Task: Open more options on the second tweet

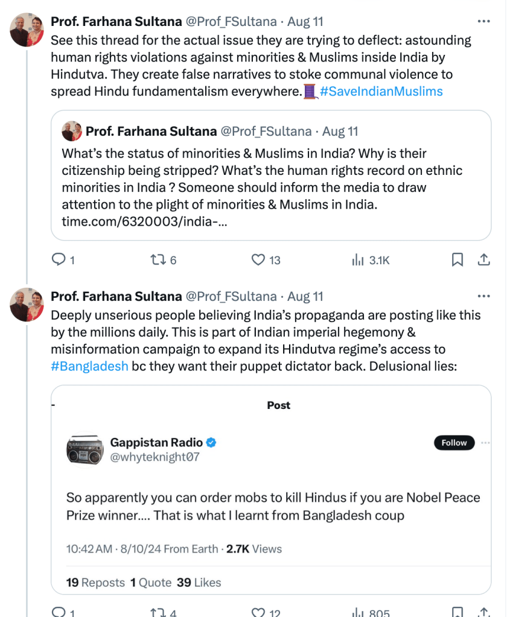Action: tap(483, 296)
